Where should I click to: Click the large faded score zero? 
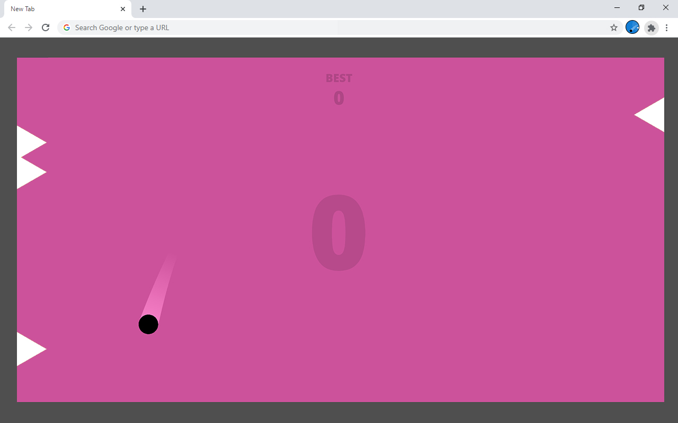pyautogui.click(x=338, y=233)
